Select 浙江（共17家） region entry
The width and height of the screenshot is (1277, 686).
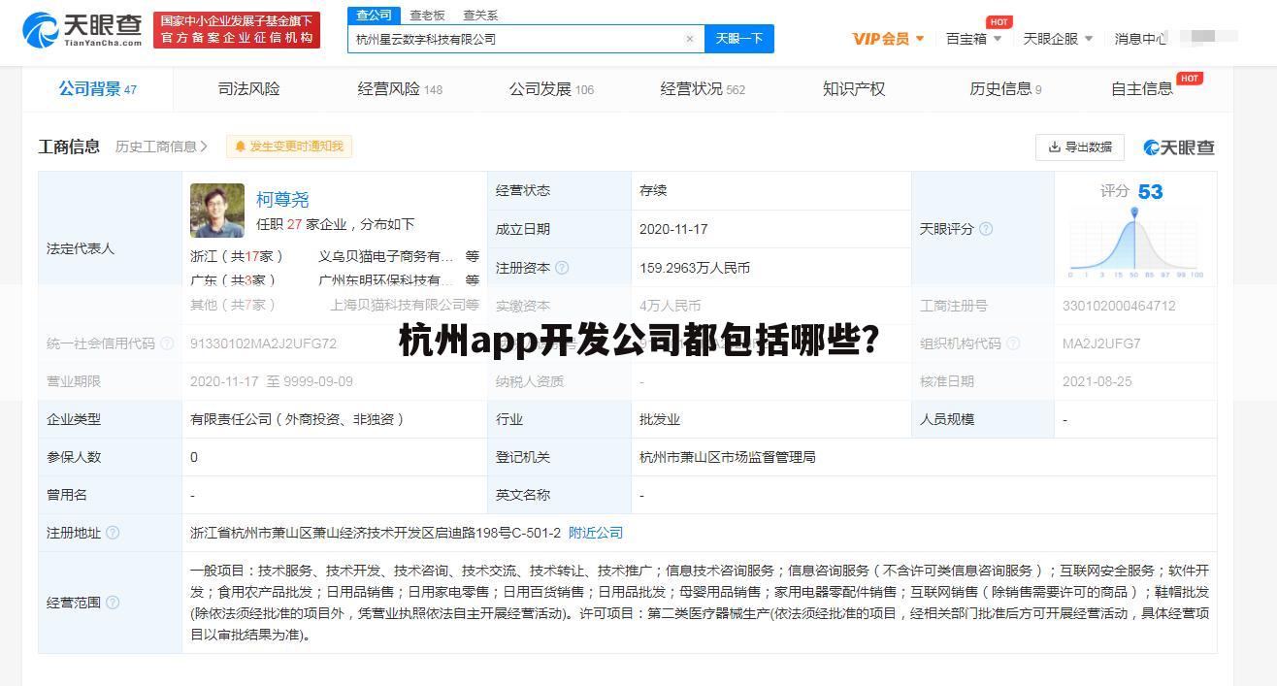coord(238,256)
